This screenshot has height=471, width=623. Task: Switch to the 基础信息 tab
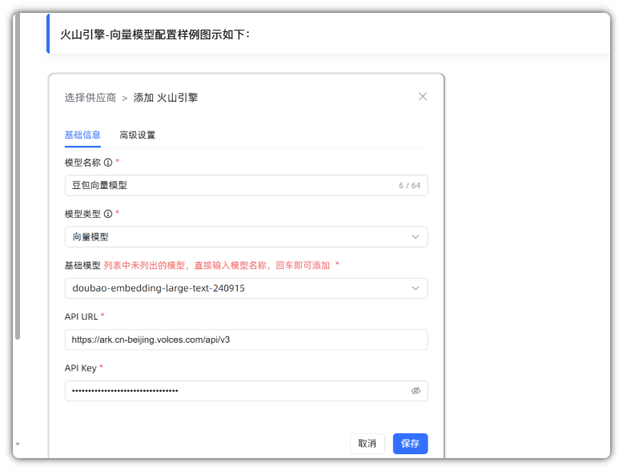82,135
